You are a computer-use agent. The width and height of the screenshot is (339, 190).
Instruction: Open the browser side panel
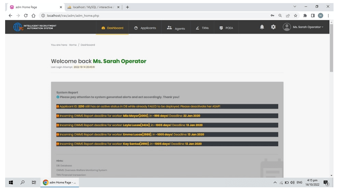(313, 15)
